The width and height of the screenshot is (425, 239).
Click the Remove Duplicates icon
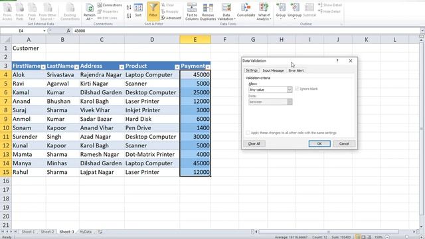[208, 11]
